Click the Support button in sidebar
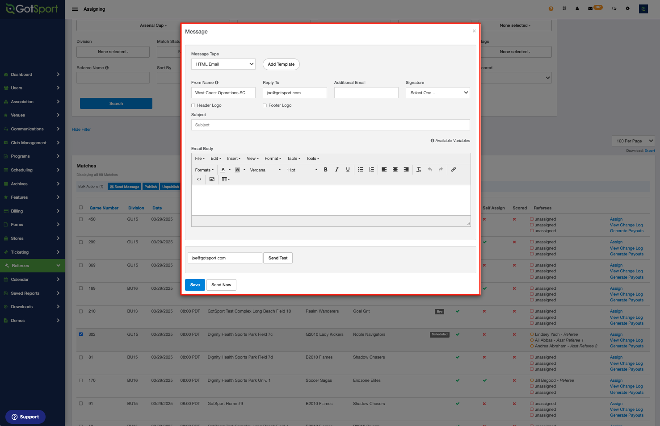The image size is (660, 426). click(x=25, y=417)
